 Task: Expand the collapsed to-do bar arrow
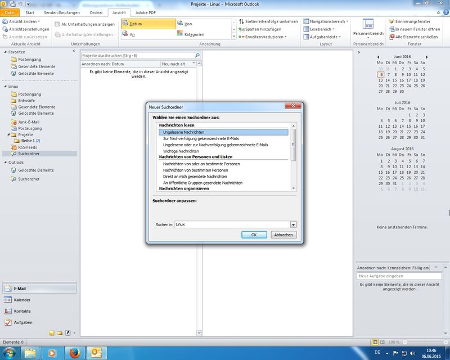(359, 52)
